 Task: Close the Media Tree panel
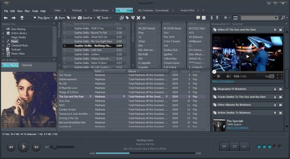54,24
